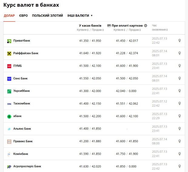This screenshot has width=188, height=172.
Task: Click the При оплаті карткою header
Action: click(x=127, y=26)
